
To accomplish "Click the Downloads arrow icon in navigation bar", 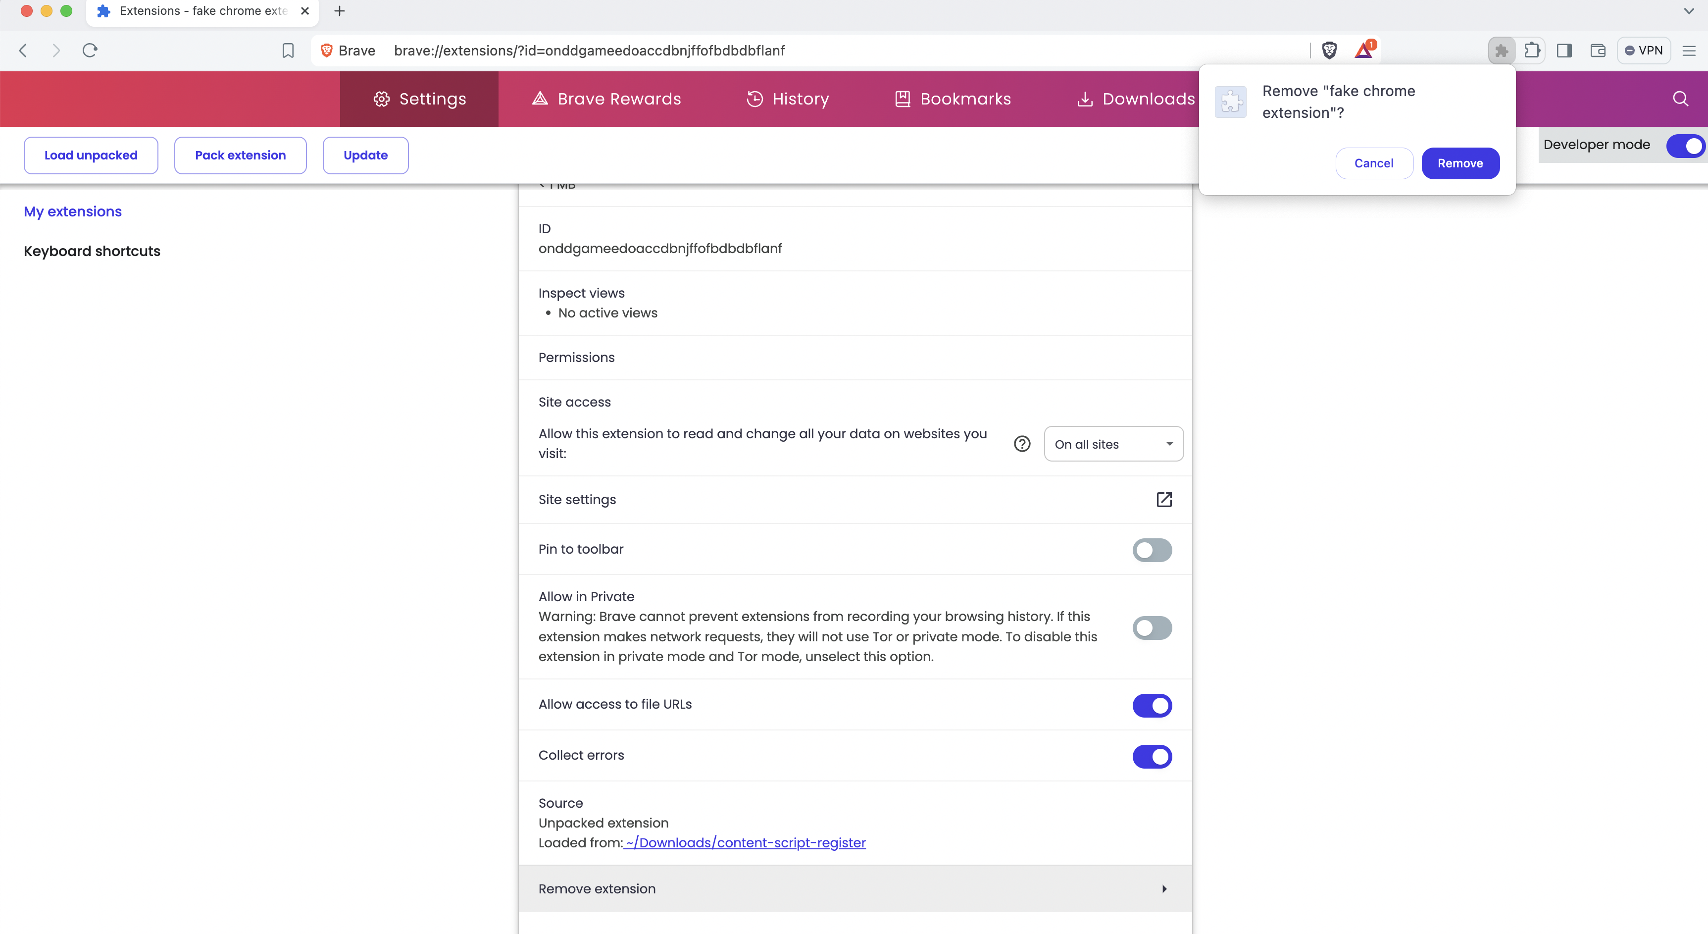I will pos(1085,99).
